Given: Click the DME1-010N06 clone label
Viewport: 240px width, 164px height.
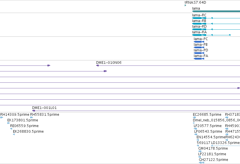Looking at the screenshot, I should pos(109,63).
